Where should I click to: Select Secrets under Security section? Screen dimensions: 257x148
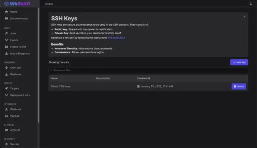tap(15, 144)
